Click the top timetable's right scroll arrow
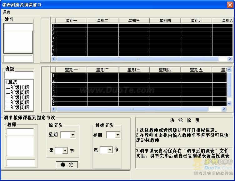235x181 pixels. 230,59
